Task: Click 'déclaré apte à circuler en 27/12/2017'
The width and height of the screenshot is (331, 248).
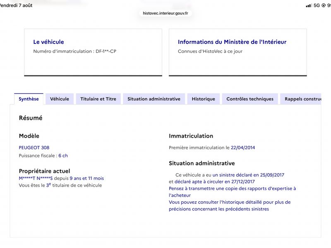Action: [x=214, y=182]
